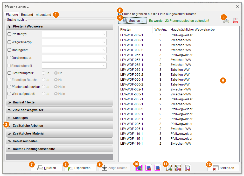Open the Wegweisertyp combo box
The width and height of the screenshot is (244, 176).
[x=74, y=42]
